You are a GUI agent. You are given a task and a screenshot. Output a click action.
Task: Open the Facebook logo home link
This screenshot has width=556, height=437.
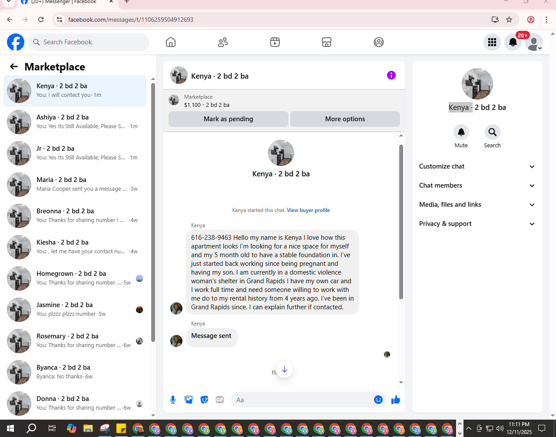[16, 42]
